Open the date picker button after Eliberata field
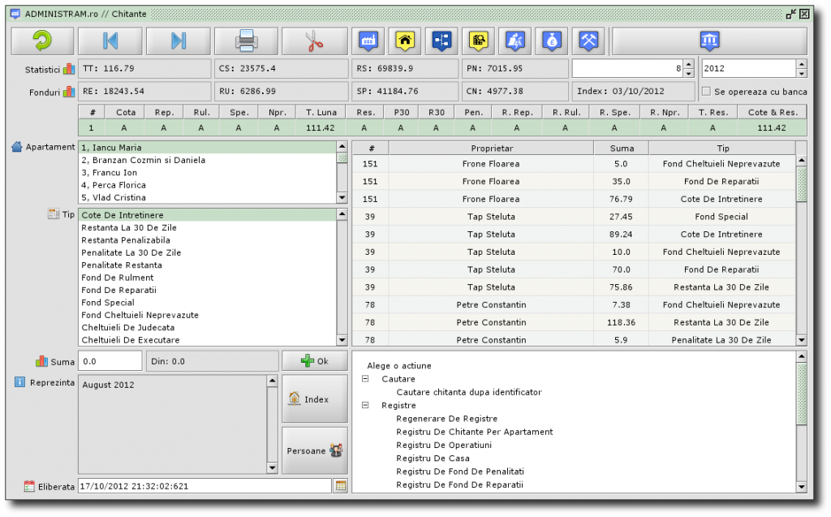Image resolution: width=831 pixels, height=517 pixels. [x=341, y=485]
